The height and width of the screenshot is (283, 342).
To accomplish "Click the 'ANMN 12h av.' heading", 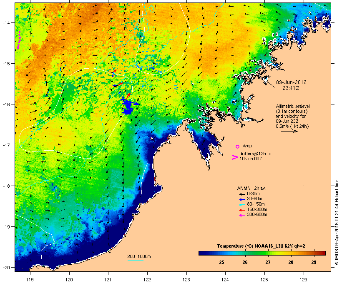I will point(251,188).
